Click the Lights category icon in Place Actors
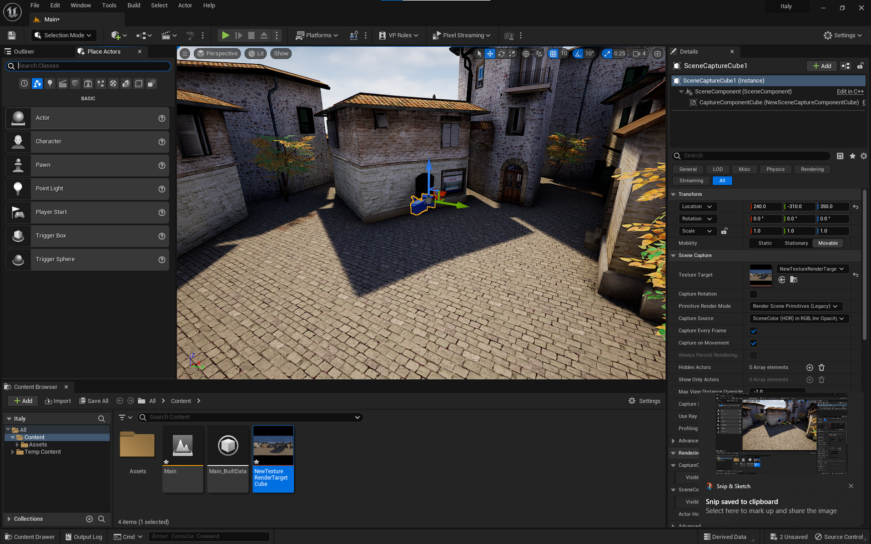This screenshot has height=544, width=871. [50, 84]
